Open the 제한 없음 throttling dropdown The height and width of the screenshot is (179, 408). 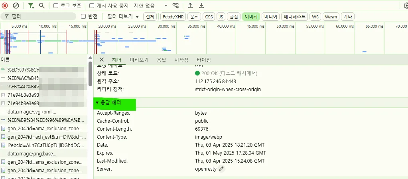[x=151, y=6]
